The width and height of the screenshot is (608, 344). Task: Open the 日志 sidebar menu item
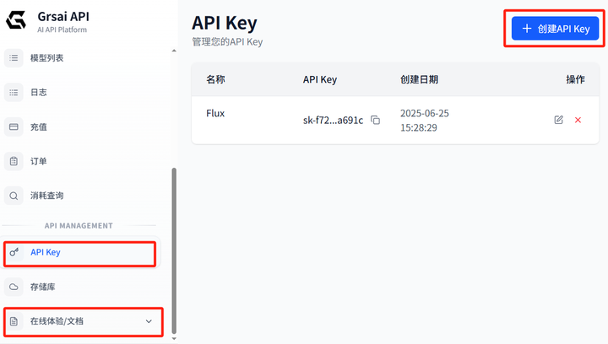click(x=38, y=93)
